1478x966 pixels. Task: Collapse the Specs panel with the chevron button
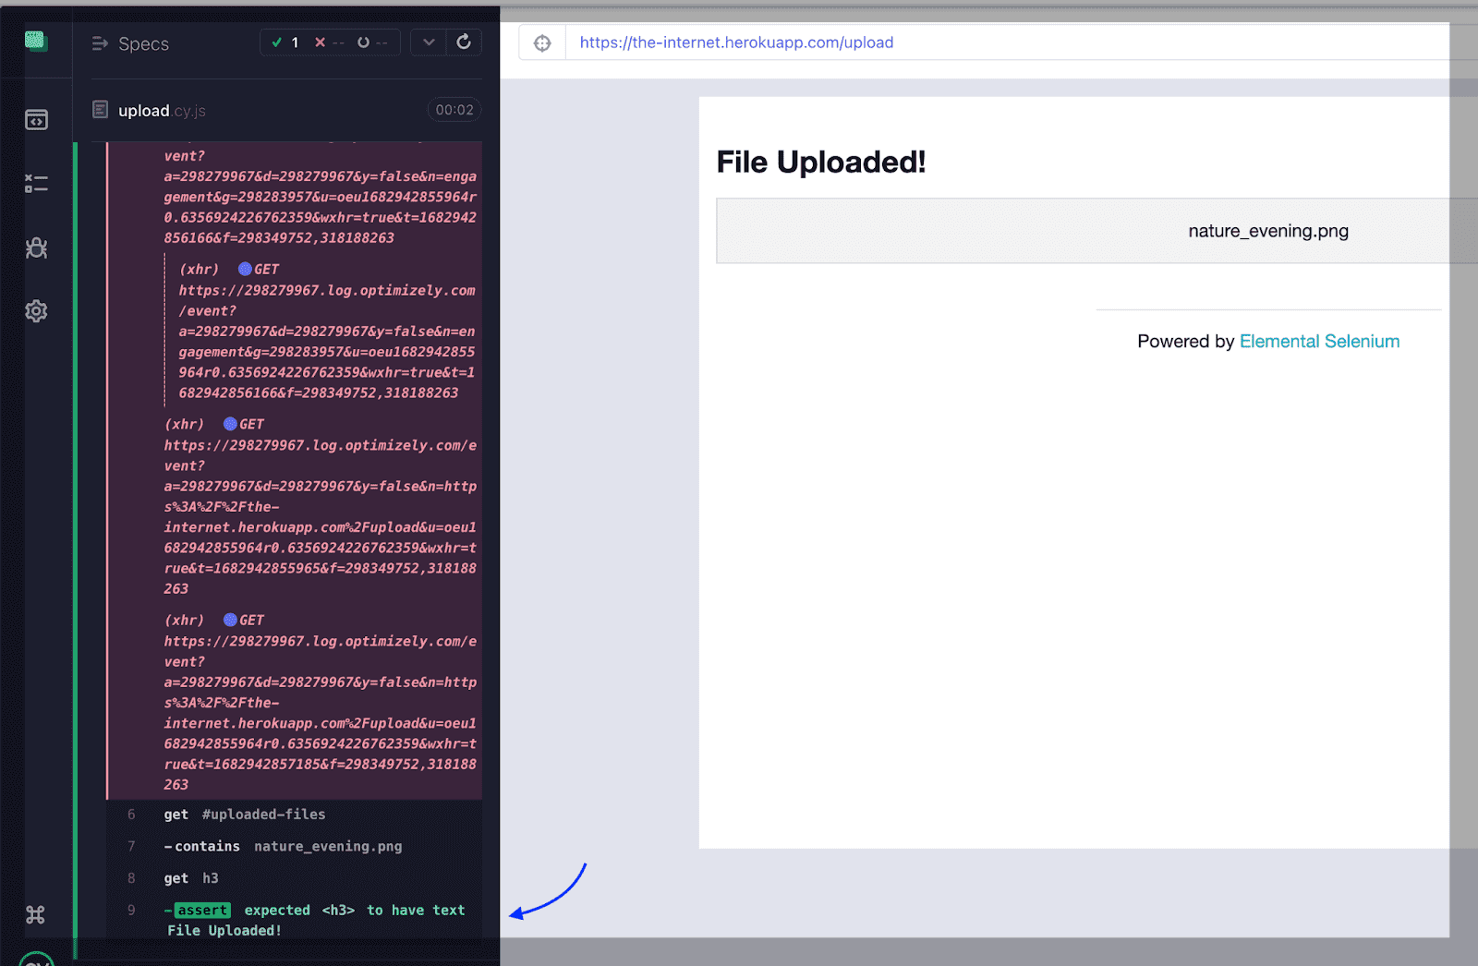[428, 42]
